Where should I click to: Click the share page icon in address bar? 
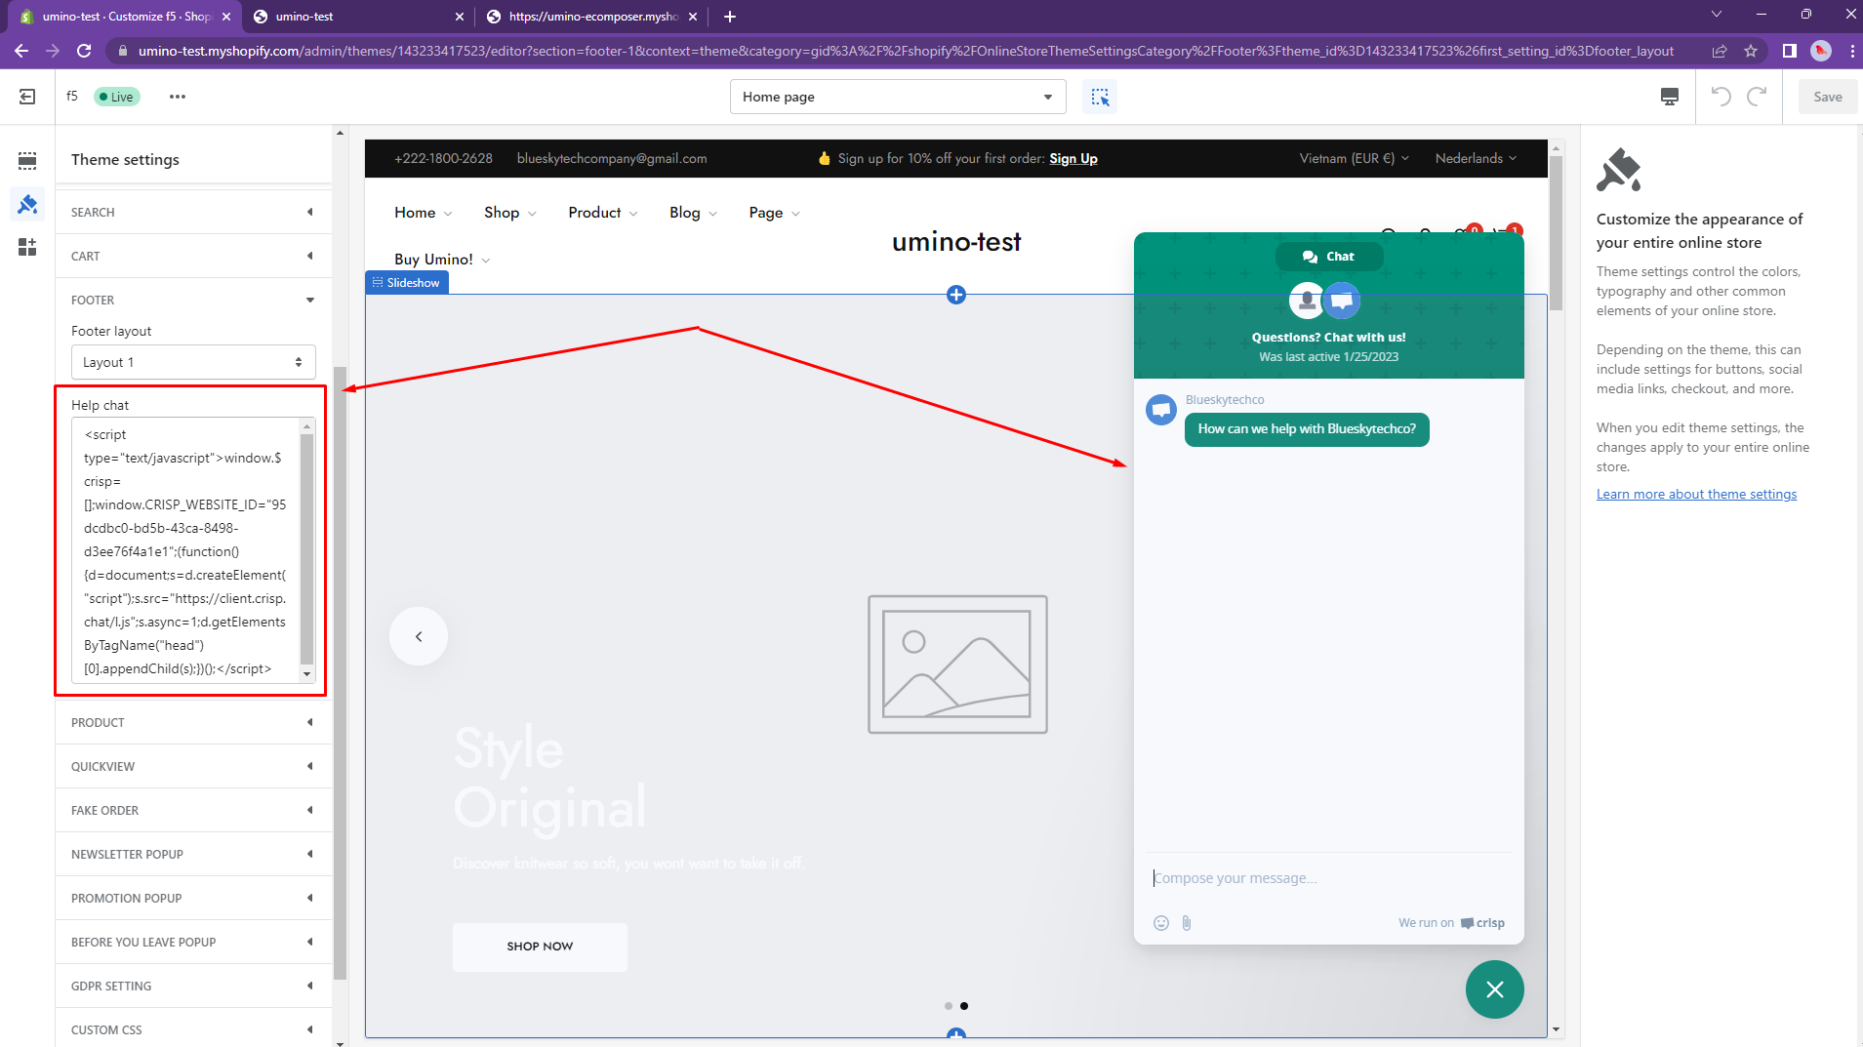(x=1720, y=51)
